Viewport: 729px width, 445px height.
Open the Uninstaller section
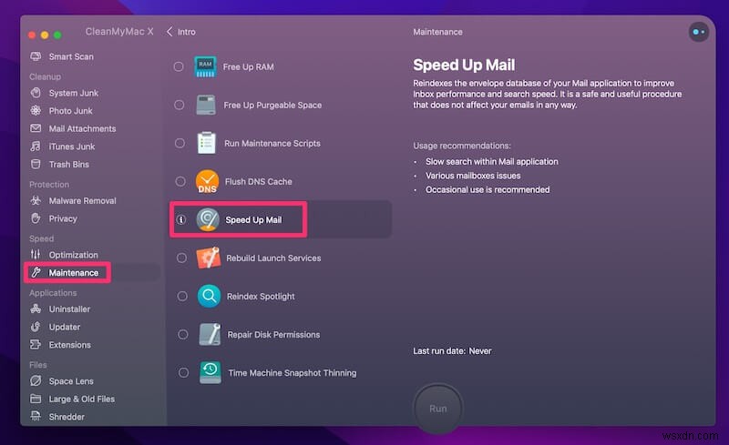pyautogui.click(x=69, y=309)
